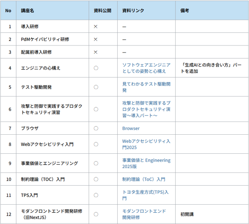The height and width of the screenshot is (224, 249).
Task: Click the ○ mark in the TPS入門 row
Action: pos(96,195)
